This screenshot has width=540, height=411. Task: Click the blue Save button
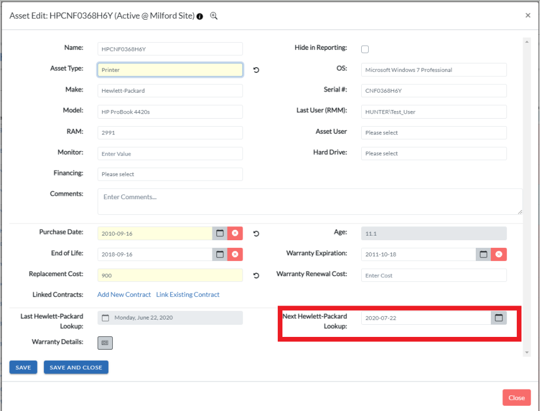coord(23,367)
